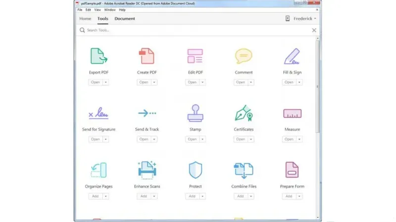
Task: Click the PDF file icon in the title bar
Action: click(x=78, y=3)
